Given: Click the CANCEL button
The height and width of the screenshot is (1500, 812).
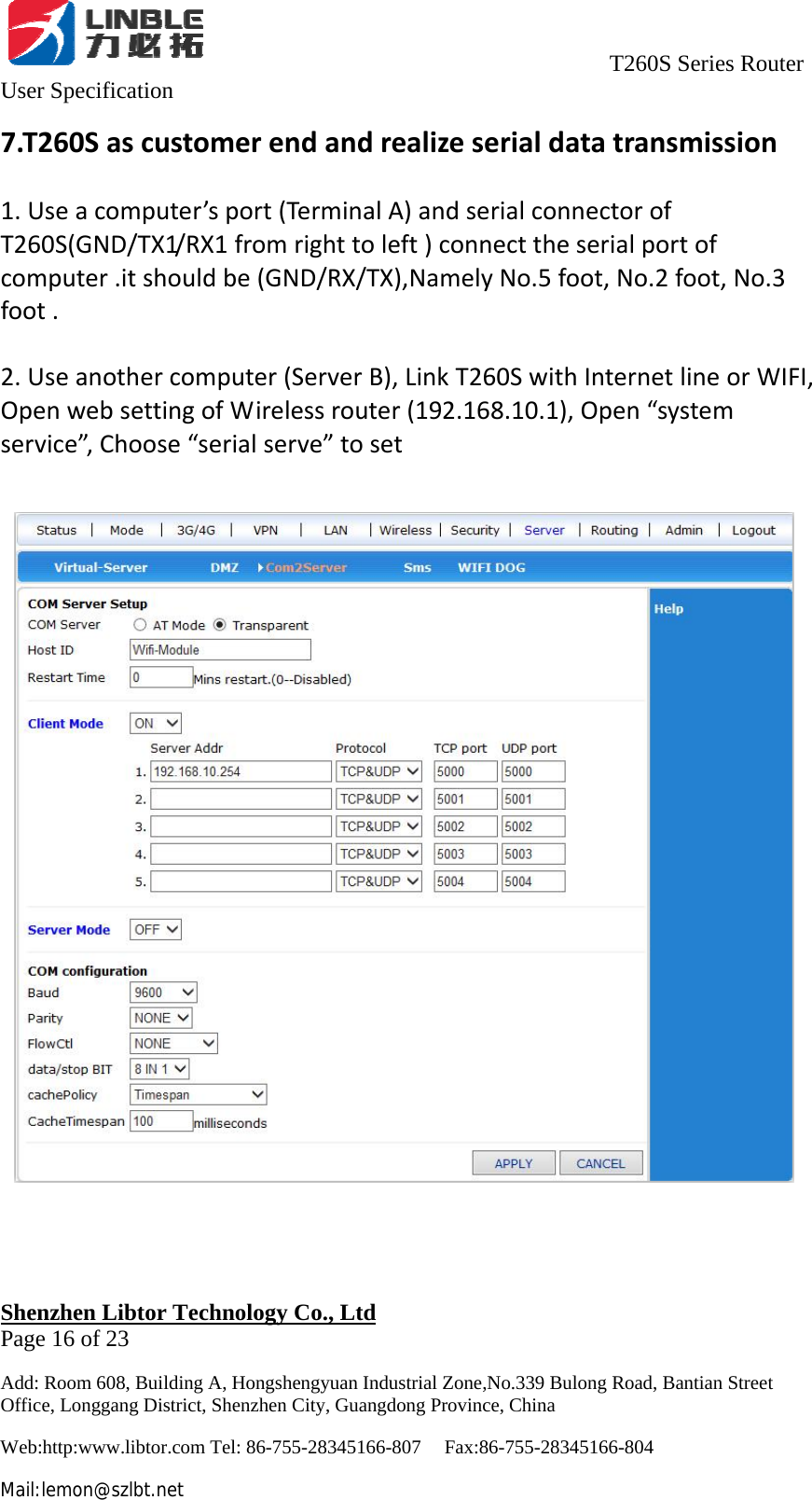Looking at the screenshot, I should (x=601, y=1163).
